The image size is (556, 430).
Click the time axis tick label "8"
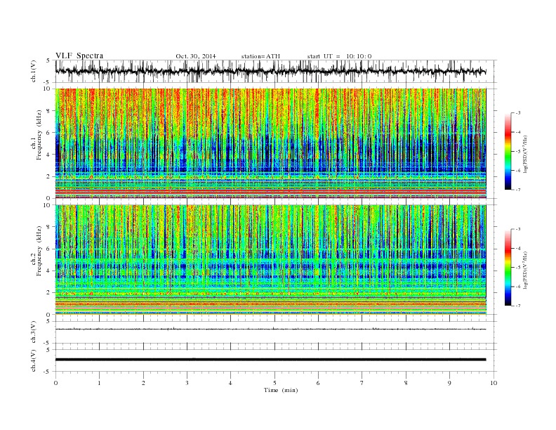pyautogui.click(x=406, y=383)
